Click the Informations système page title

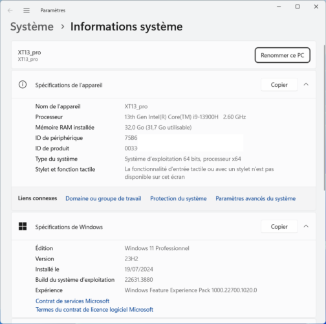[127, 27]
